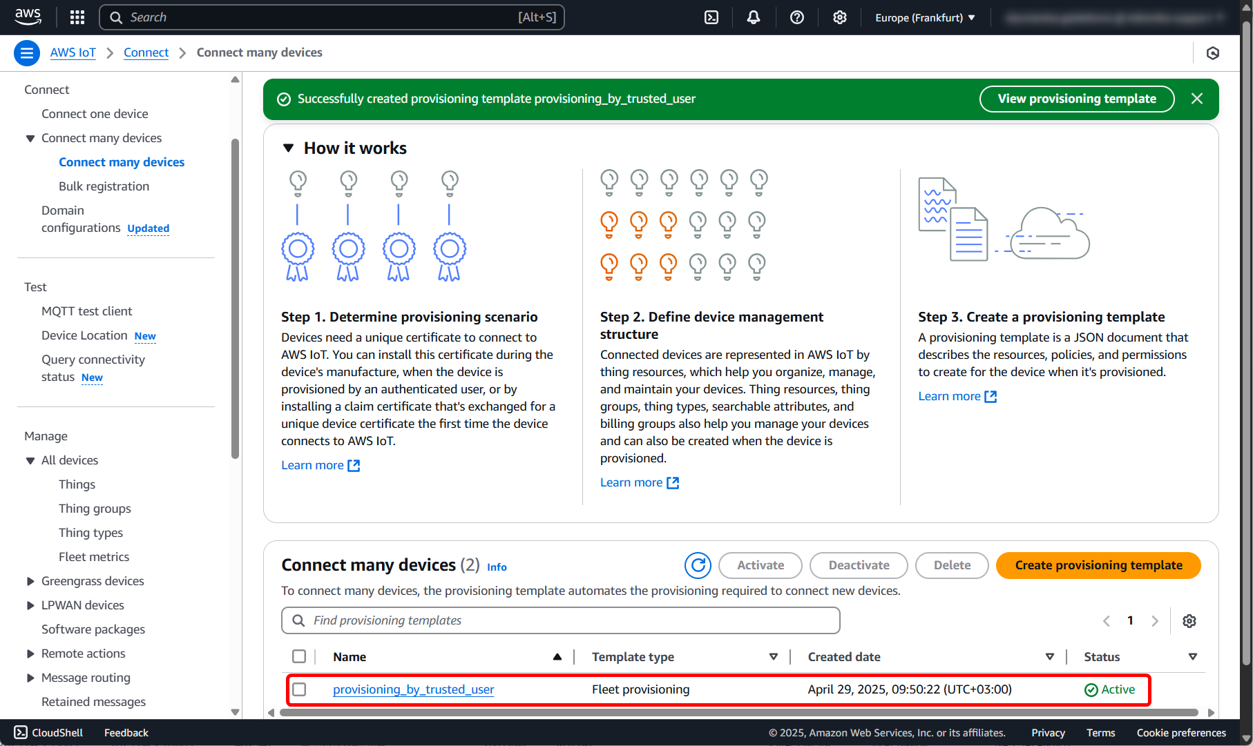Screen dimensions: 1253x746
Task: Select all templates with the header checkbox
Action: tap(299, 656)
